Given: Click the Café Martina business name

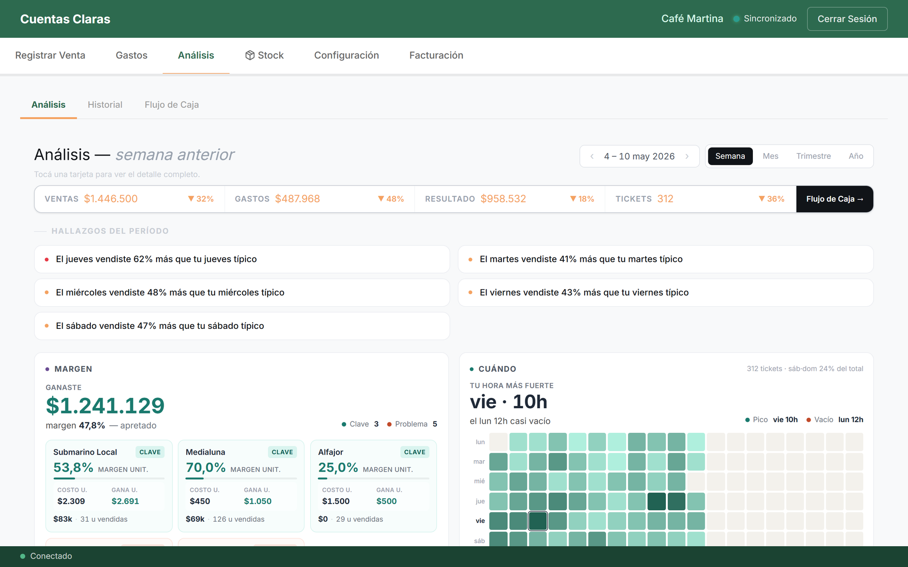Looking at the screenshot, I should click(x=692, y=19).
